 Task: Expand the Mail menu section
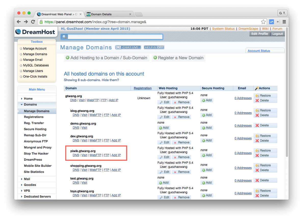pos(27,179)
